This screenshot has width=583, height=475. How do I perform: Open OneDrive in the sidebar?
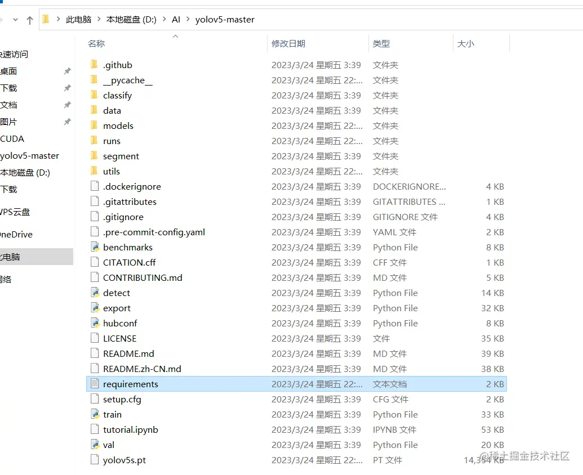pos(16,235)
